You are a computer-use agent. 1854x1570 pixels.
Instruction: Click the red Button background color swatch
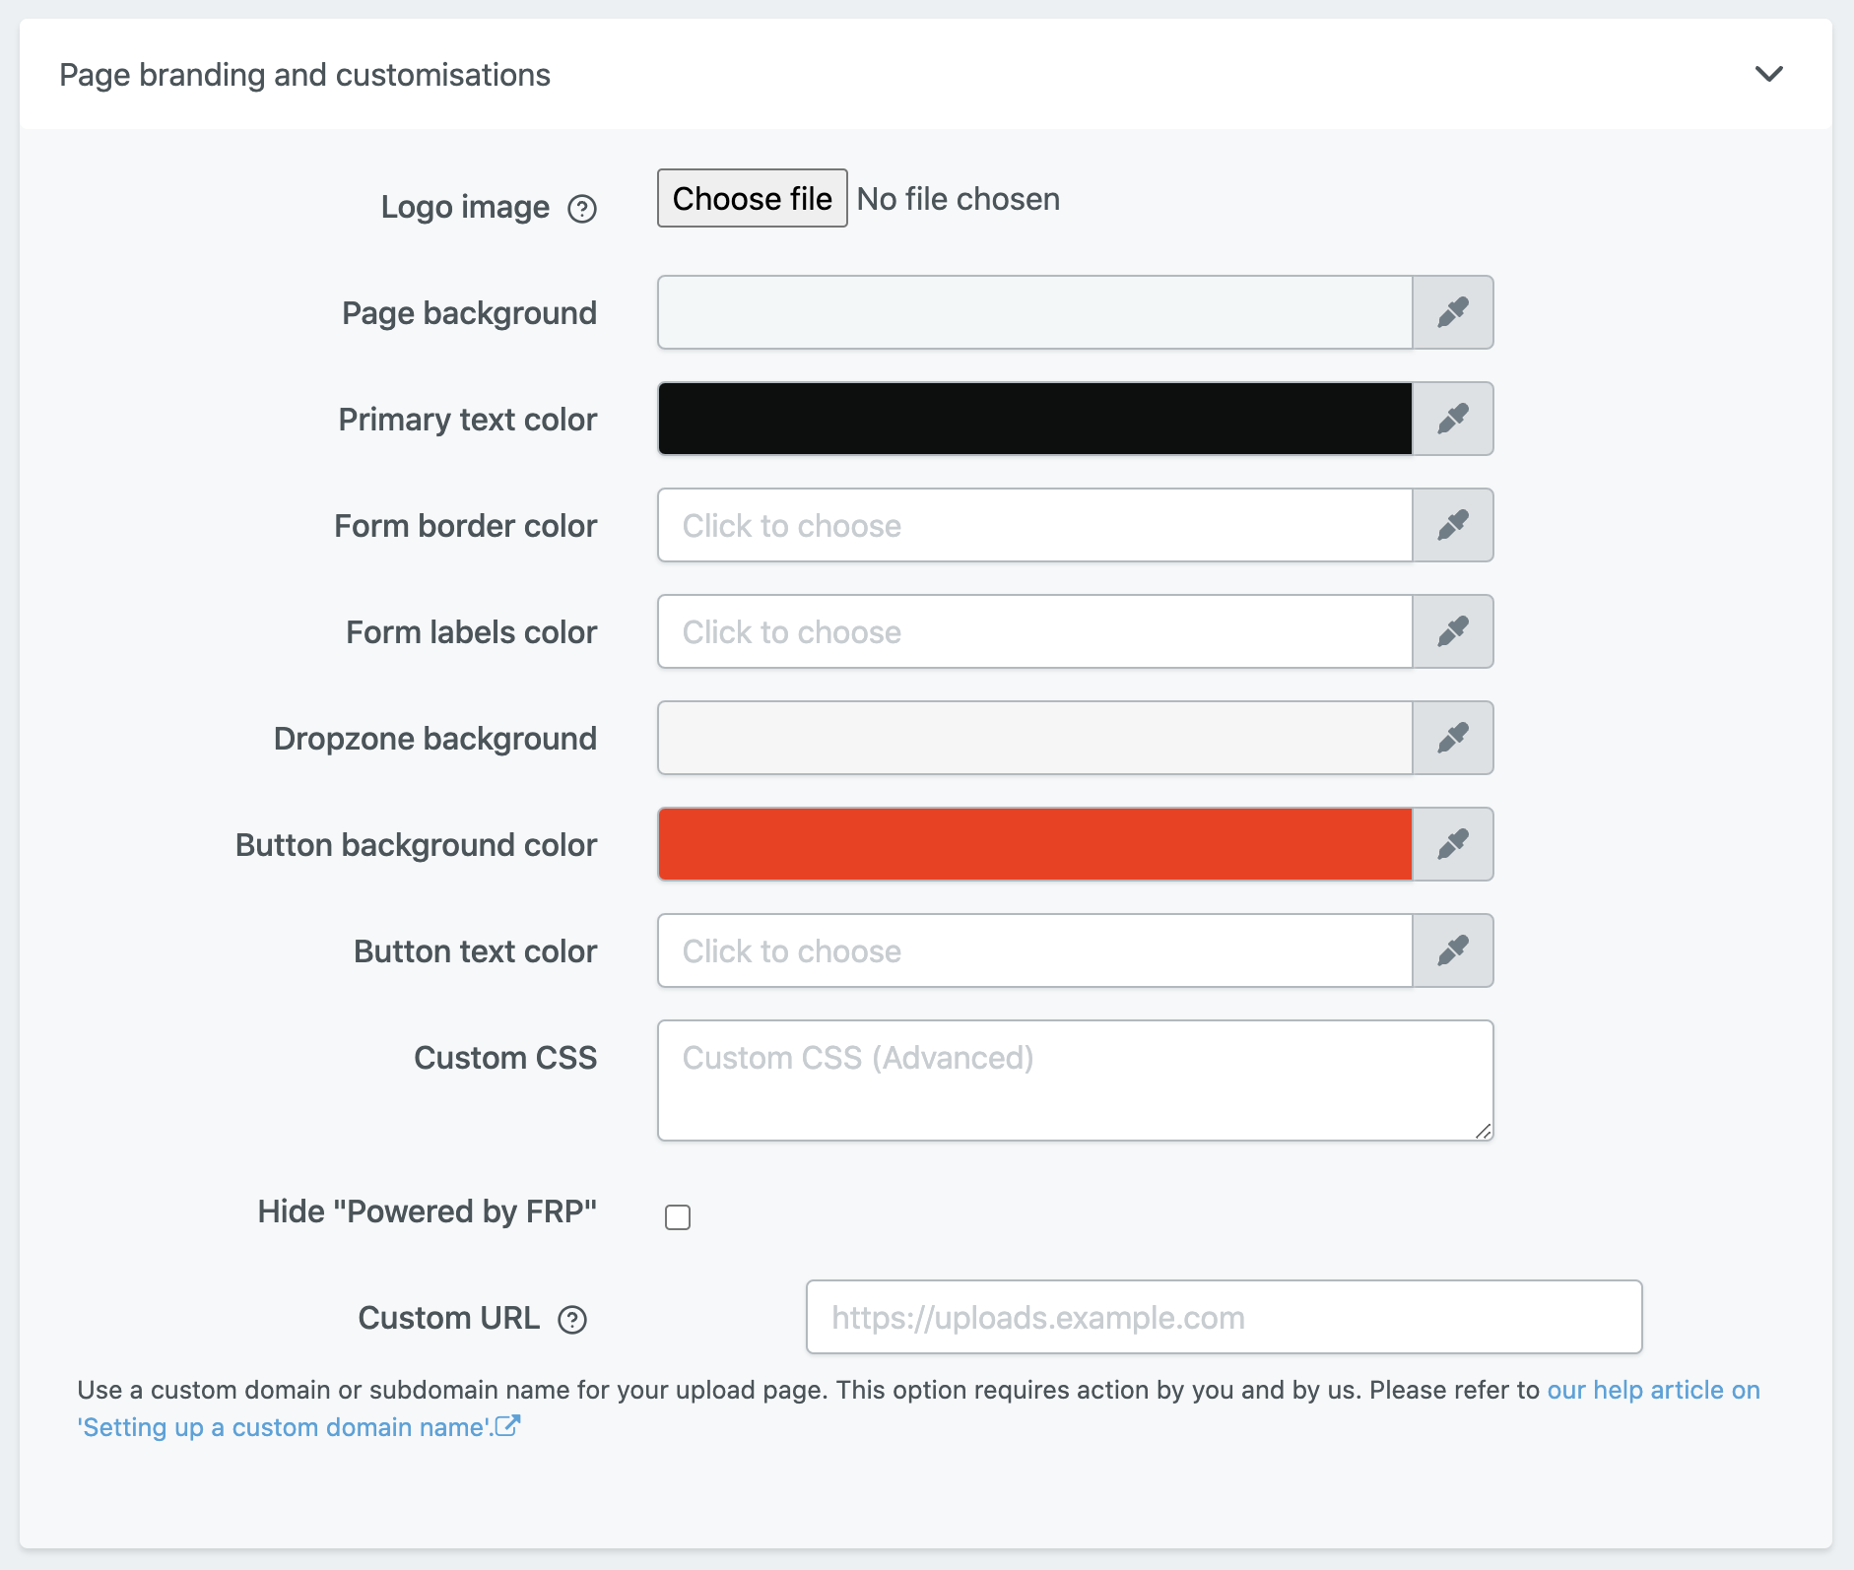pyautogui.click(x=1034, y=844)
